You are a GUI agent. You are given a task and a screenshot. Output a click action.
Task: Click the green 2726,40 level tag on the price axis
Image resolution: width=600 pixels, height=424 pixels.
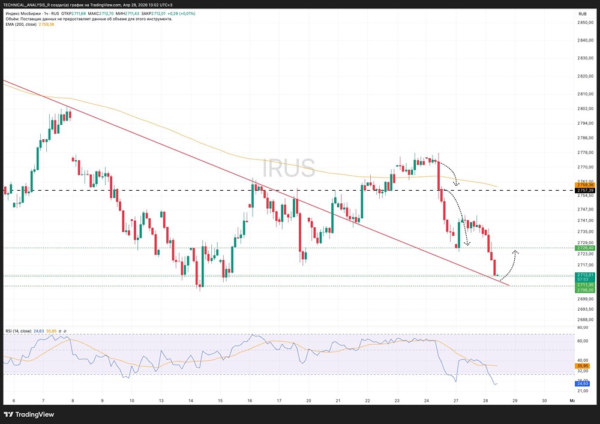click(x=585, y=248)
